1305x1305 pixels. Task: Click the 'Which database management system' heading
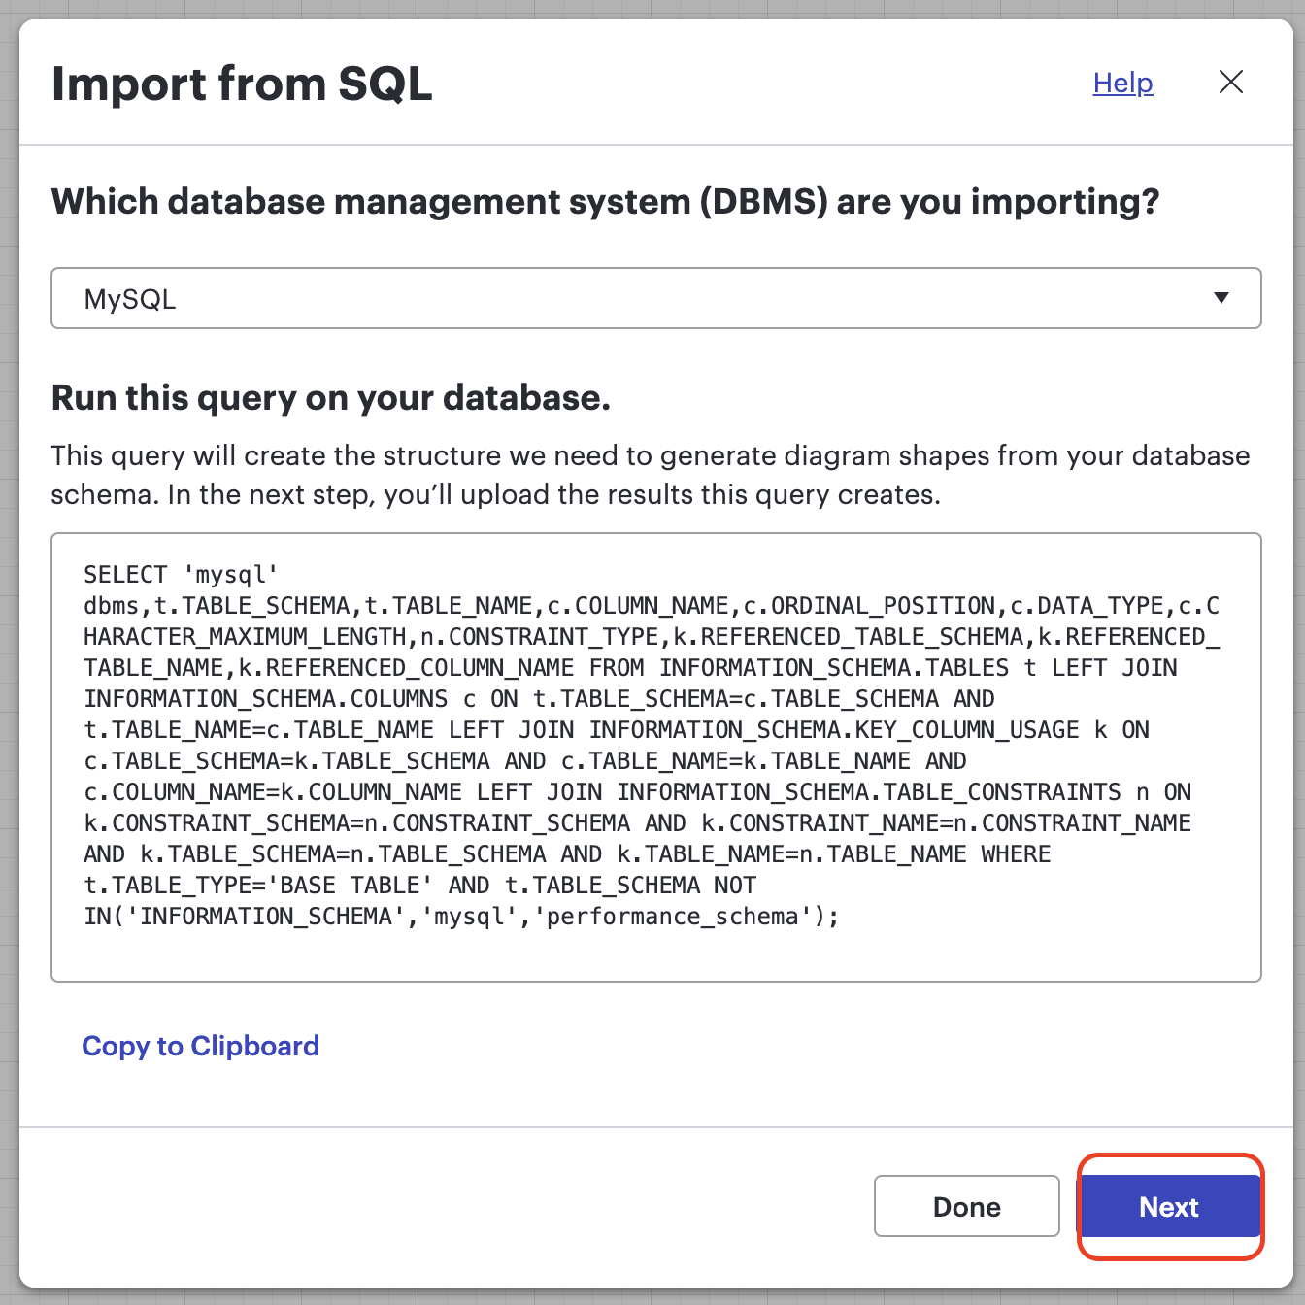click(x=606, y=202)
